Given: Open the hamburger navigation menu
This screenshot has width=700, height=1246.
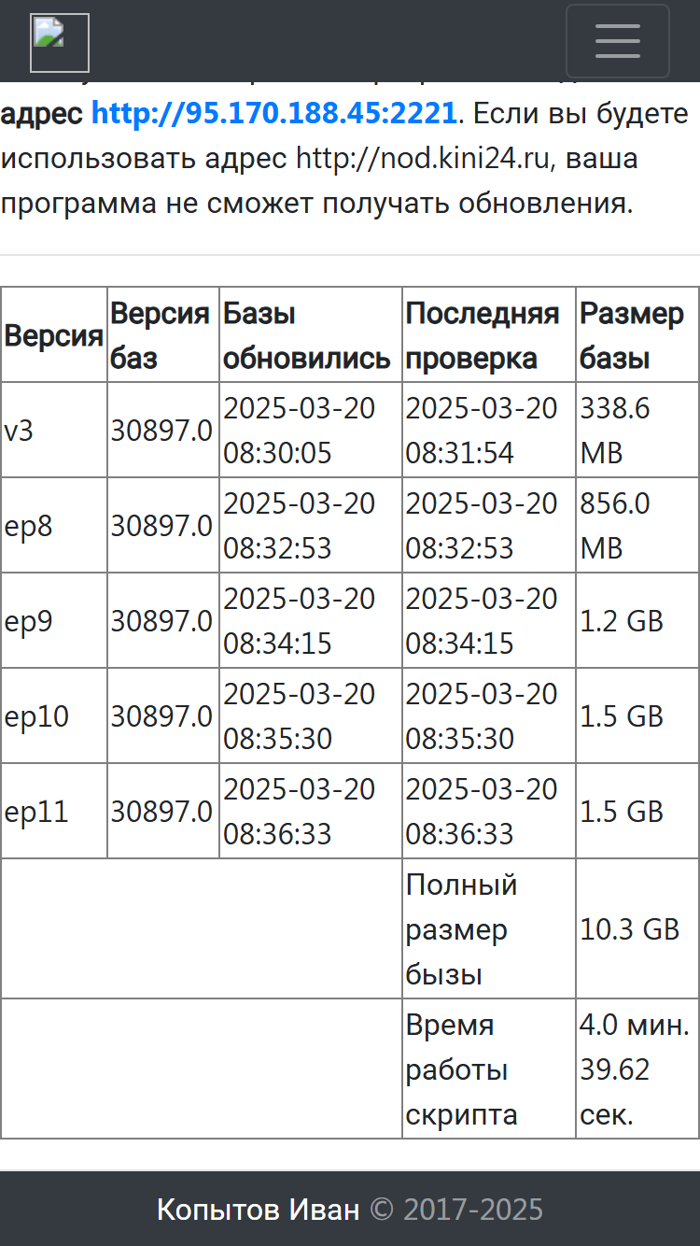Looking at the screenshot, I should tap(617, 41).
